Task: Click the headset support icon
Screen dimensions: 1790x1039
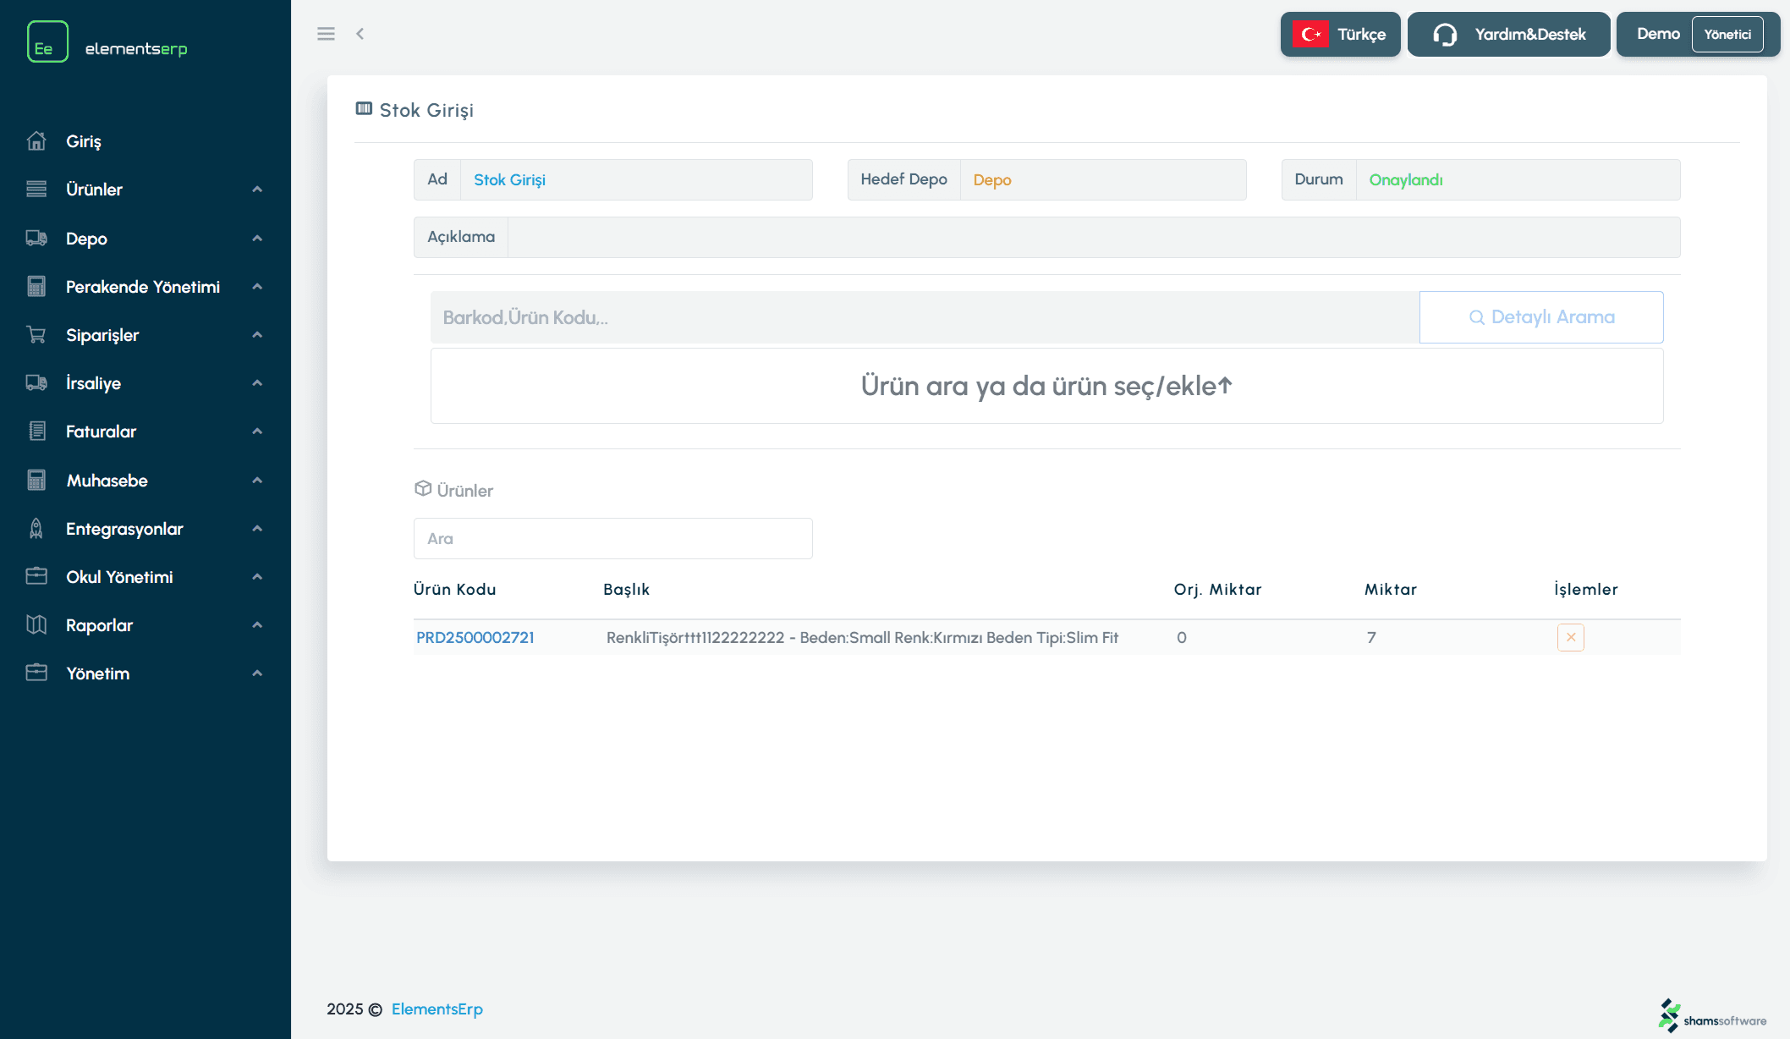Action: point(1445,35)
